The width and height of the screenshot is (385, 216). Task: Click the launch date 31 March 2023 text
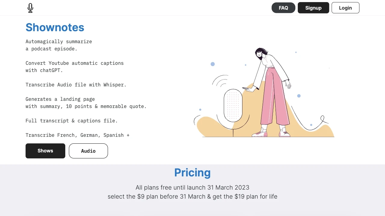point(228,187)
